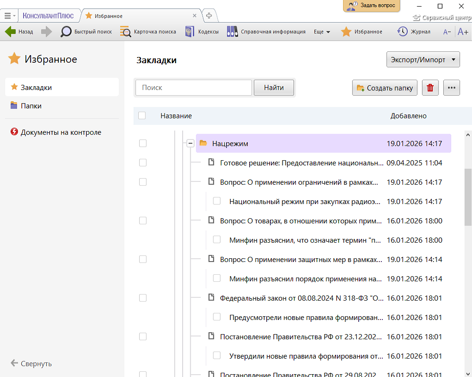
Task: Switch to Папки in the sidebar
Action: (x=31, y=106)
